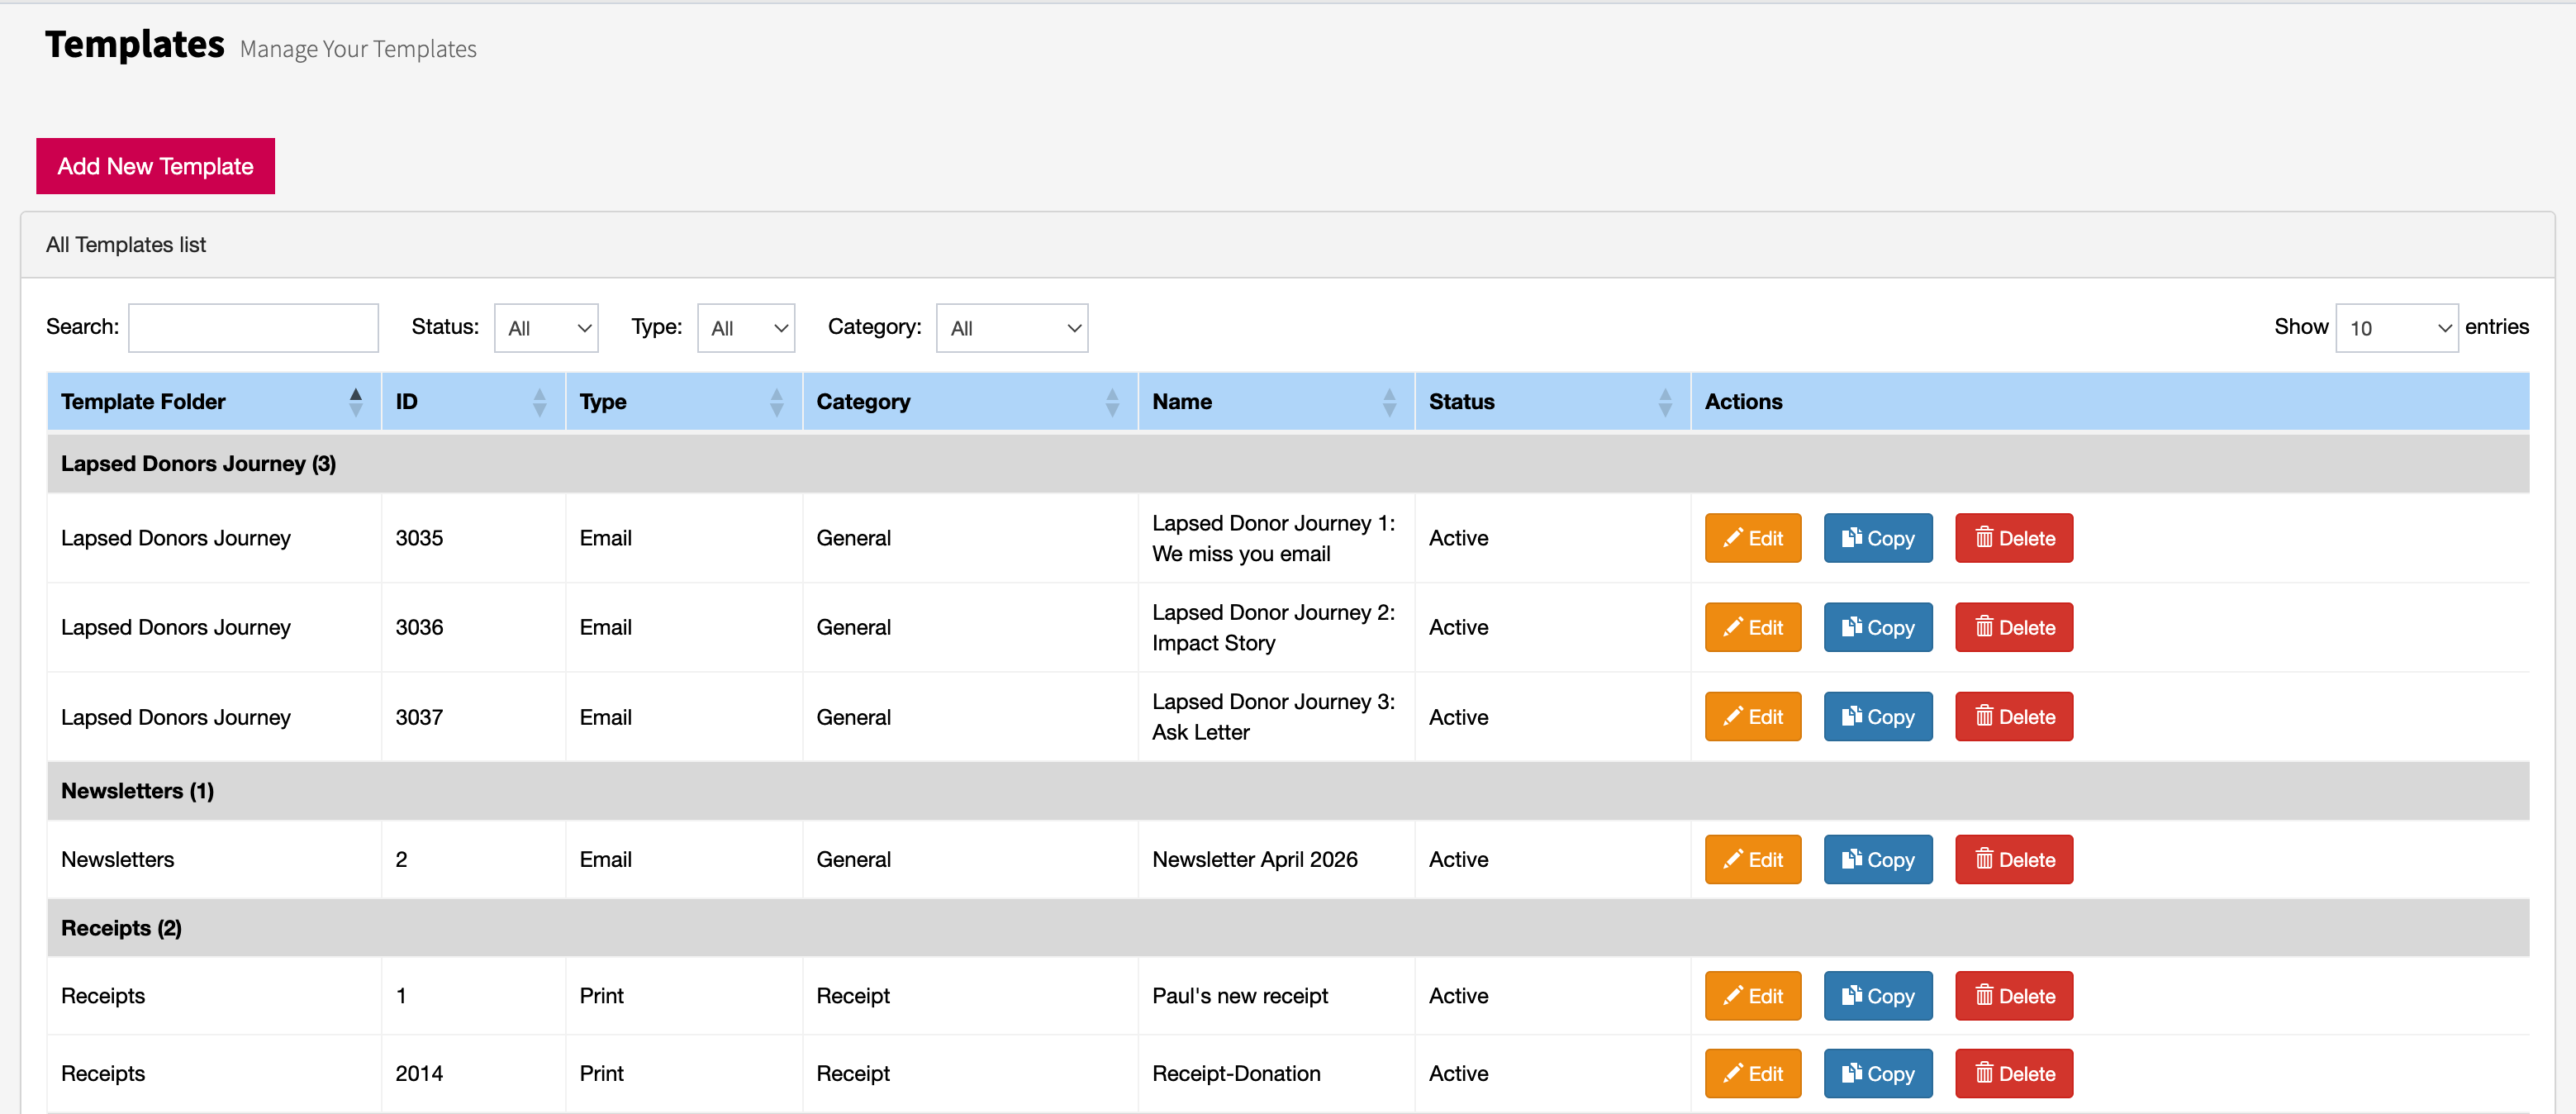The width and height of the screenshot is (2576, 1114).
Task: Edit the Receipt-Donation template
Action: tap(1752, 1074)
